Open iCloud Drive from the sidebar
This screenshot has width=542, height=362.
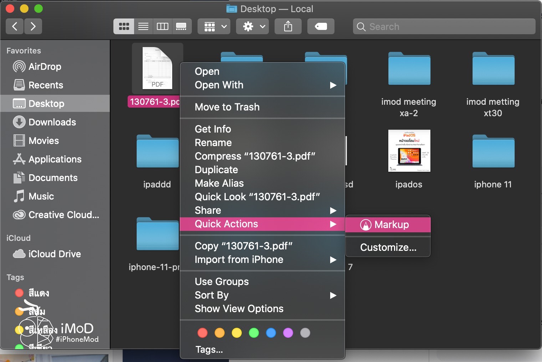(x=54, y=254)
